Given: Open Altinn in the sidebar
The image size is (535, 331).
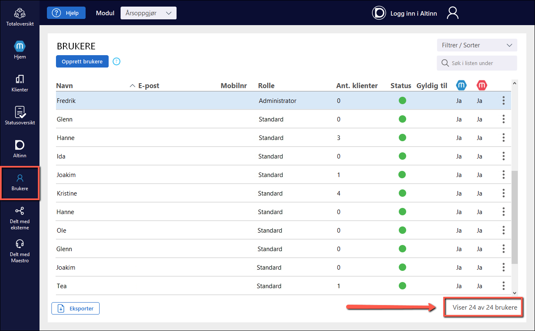Looking at the screenshot, I should click(20, 149).
